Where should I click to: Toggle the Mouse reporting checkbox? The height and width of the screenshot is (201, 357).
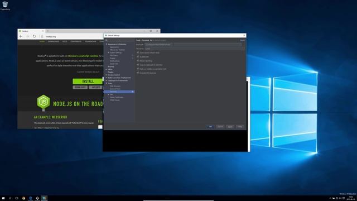coord(138,61)
